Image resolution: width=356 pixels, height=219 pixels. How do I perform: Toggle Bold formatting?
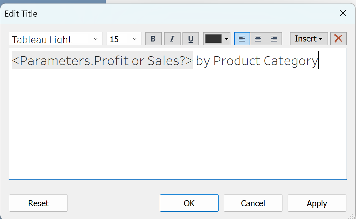(153, 39)
